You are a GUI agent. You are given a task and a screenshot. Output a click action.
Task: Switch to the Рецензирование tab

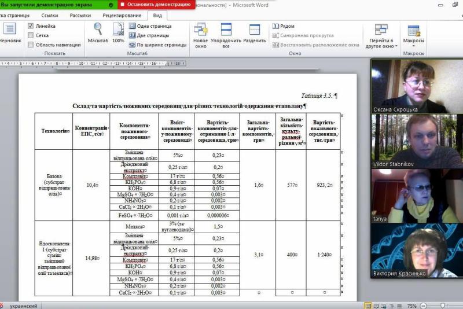coord(122,15)
